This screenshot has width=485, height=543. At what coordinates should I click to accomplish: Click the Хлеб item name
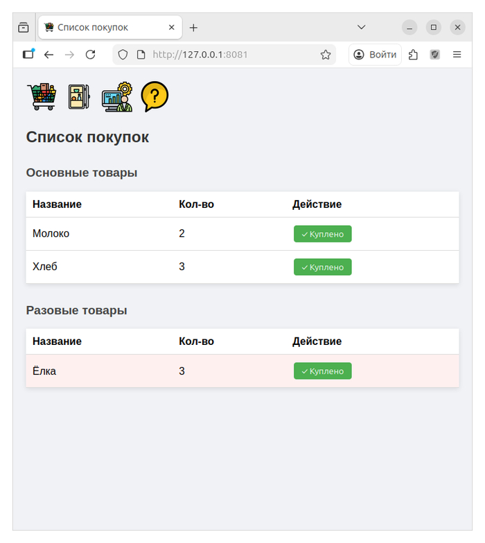coord(44,267)
